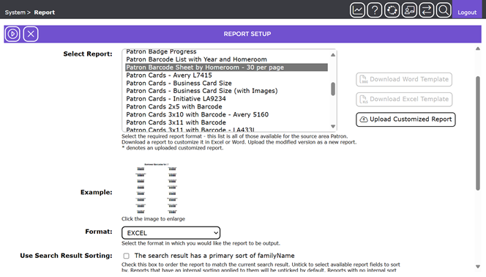Click the page scroll up arrow
Viewport: 486px width, 277px height.
tap(478, 48)
